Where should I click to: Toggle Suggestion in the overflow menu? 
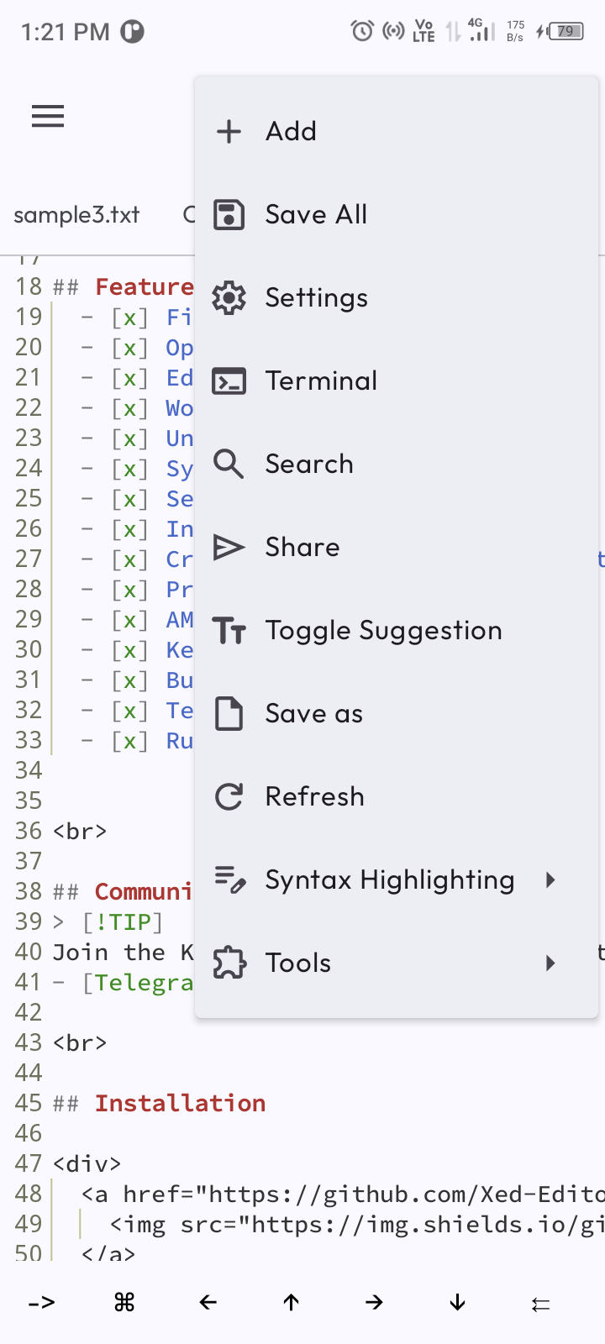(383, 630)
